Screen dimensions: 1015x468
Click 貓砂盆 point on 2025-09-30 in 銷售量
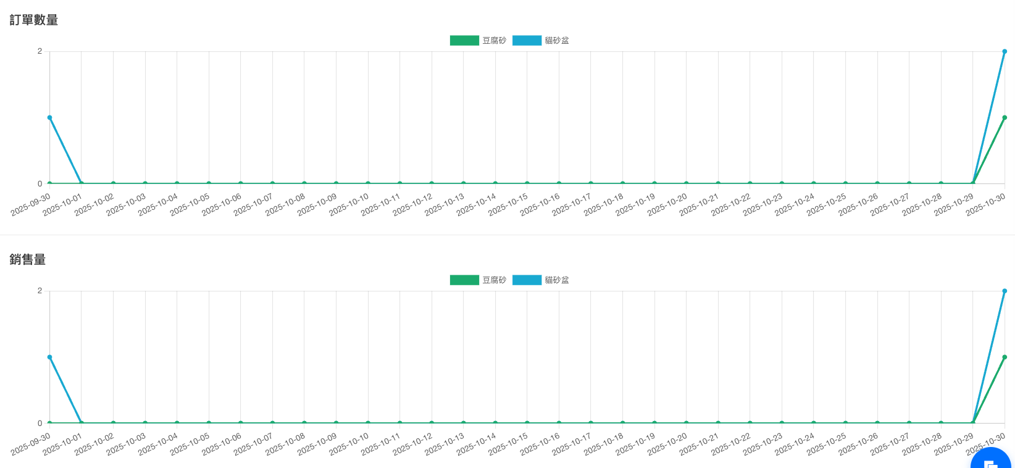point(50,357)
